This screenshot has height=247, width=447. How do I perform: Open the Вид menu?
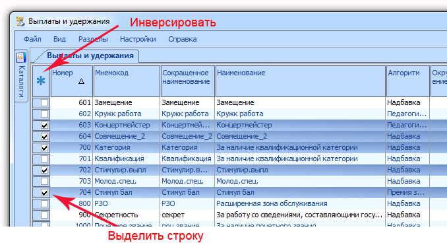point(59,39)
